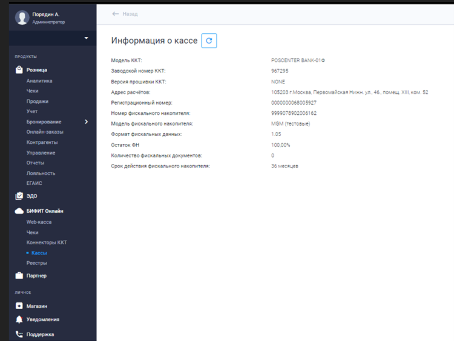Image resolution: width=454 pixels, height=341 pixels.
Task: Select the Кассы menu item
Action: tap(39, 253)
